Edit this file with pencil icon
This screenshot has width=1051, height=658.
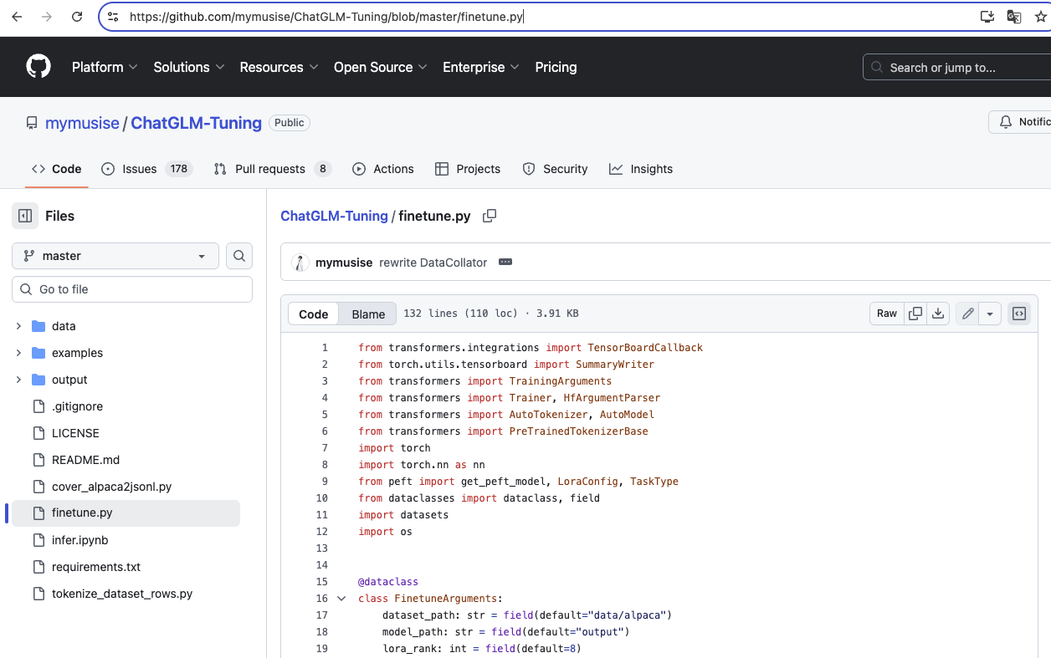(968, 314)
